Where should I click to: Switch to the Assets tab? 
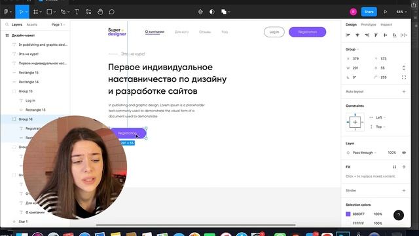(x=31, y=25)
